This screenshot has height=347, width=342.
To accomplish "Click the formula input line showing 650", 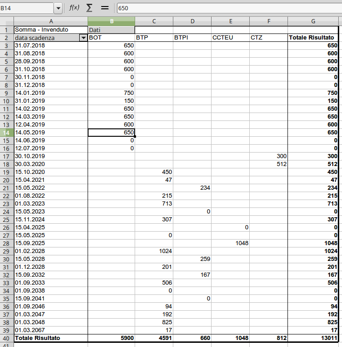I will point(229,8).
